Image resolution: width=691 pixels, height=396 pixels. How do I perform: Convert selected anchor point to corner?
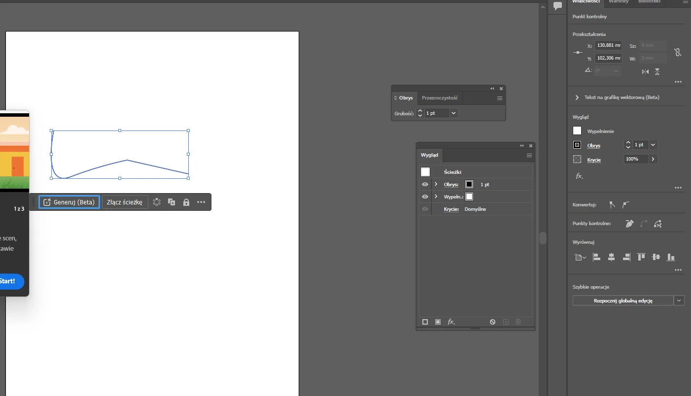click(612, 204)
